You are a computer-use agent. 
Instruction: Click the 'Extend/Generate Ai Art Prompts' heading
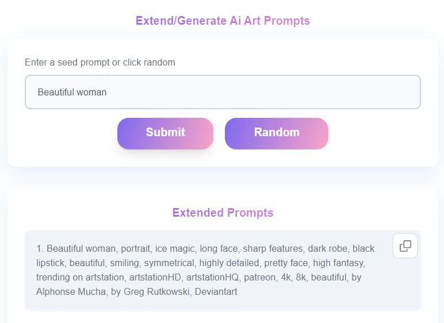coord(223,21)
